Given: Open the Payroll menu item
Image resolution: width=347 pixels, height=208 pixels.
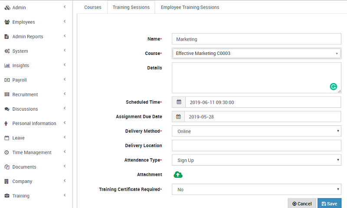Looking at the screenshot, I should [x=20, y=80].
